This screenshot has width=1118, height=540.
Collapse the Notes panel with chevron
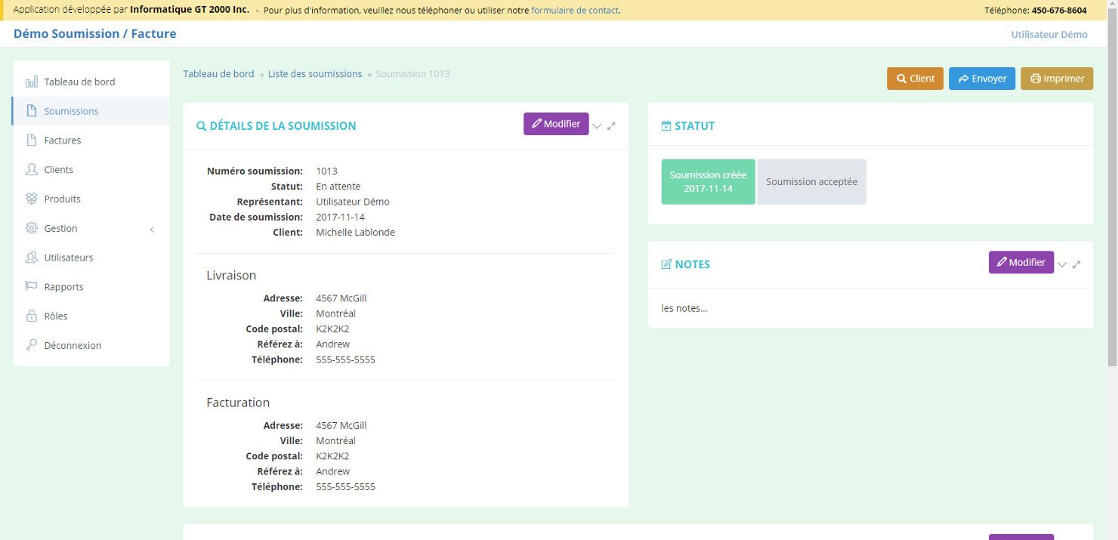[1062, 264]
